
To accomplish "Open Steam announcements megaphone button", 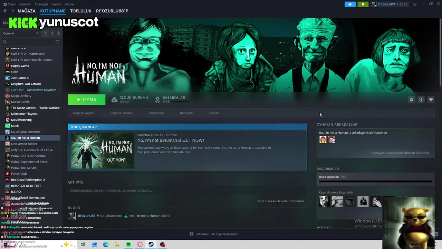I will click(350, 4).
